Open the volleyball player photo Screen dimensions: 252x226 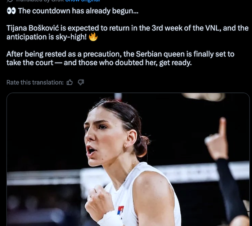pyautogui.click(x=128, y=159)
